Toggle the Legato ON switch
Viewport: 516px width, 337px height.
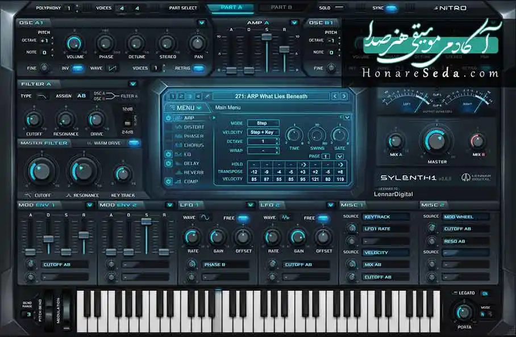tap(485, 293)
